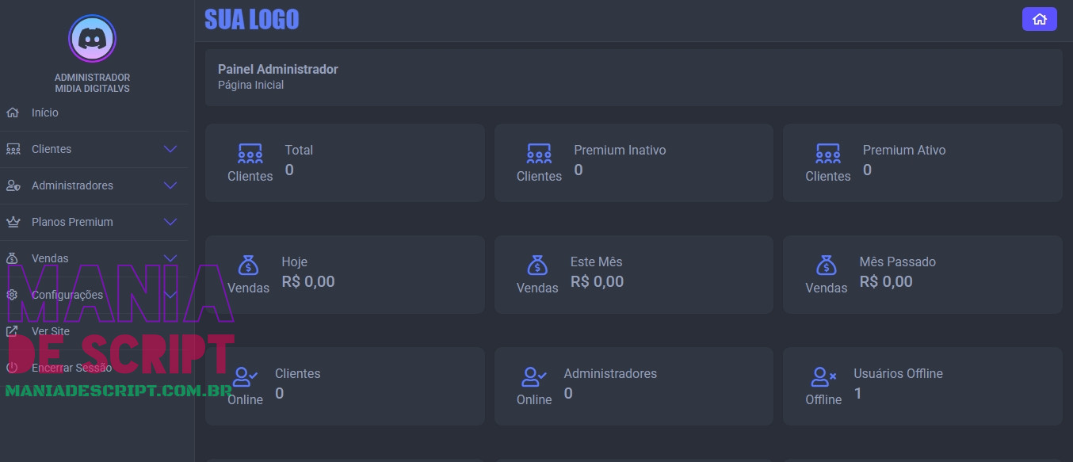Open the Configurações menu item
Viewport: 1073px width, 462px height.
(67, 295)
